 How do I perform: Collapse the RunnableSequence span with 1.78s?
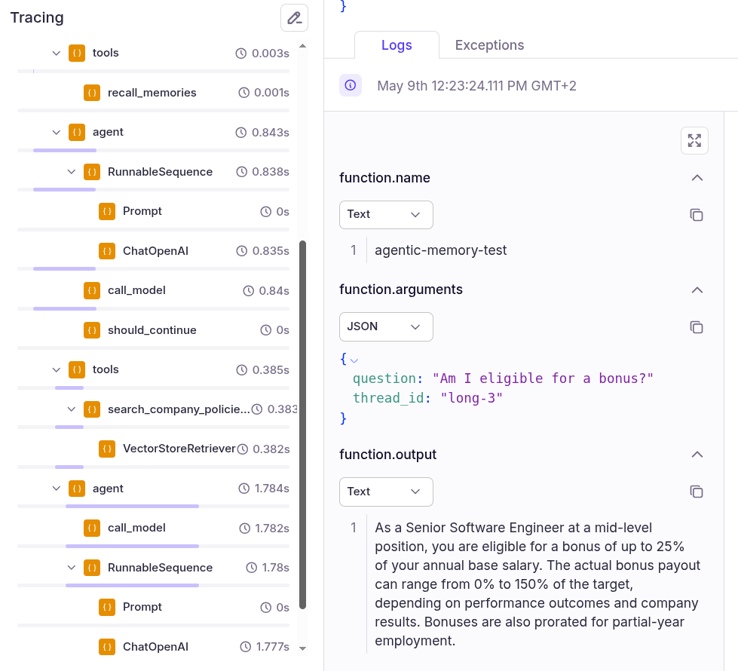pyautogui.click(x=71, y=568)
